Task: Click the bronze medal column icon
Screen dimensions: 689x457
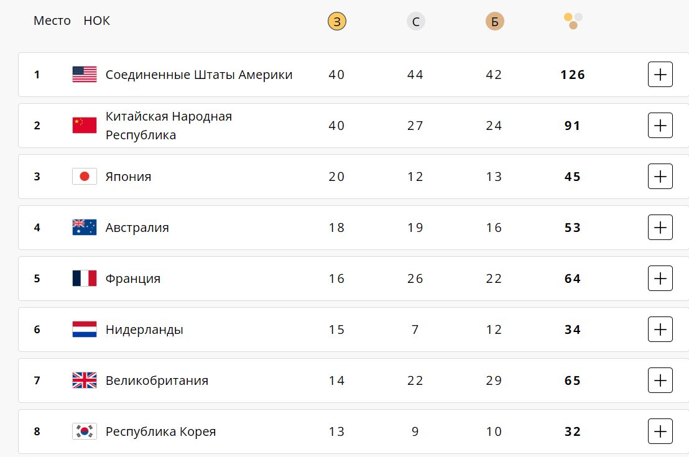Action: point(494,22)
